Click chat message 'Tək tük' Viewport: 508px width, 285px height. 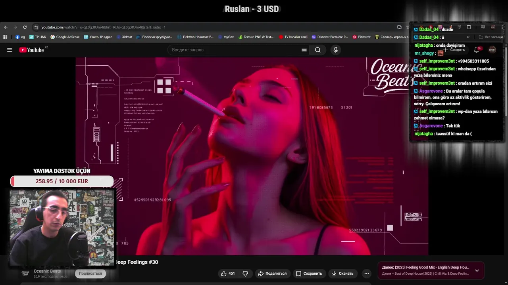[437, 126]
